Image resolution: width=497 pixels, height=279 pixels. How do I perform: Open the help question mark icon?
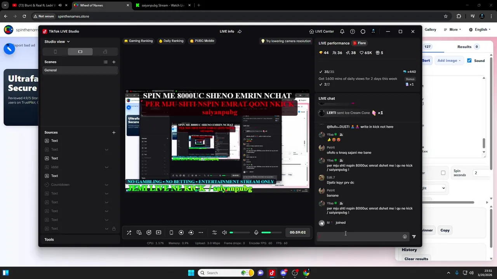pyautogui.click(x=353, y=31)
